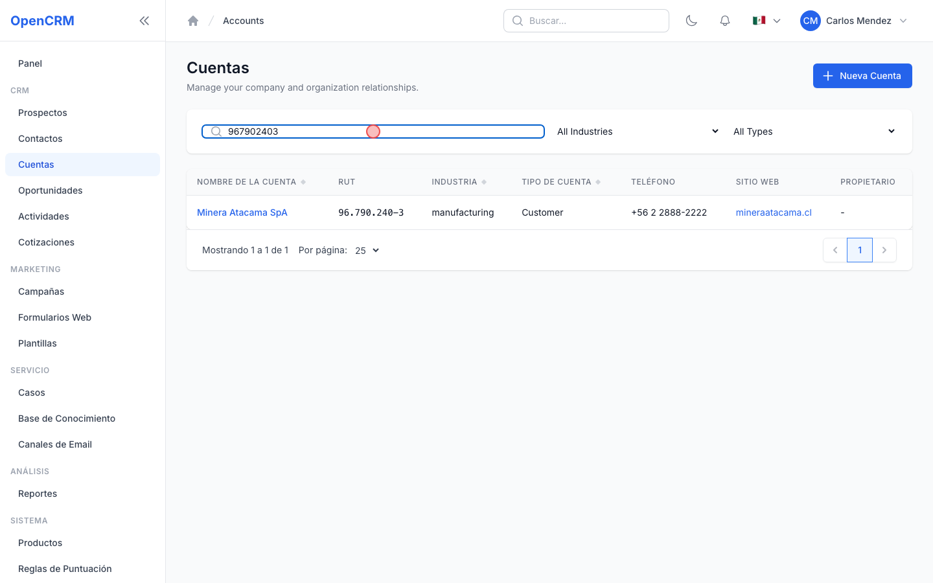
Task: Go to previous page arrow
Action: [835, 250]
